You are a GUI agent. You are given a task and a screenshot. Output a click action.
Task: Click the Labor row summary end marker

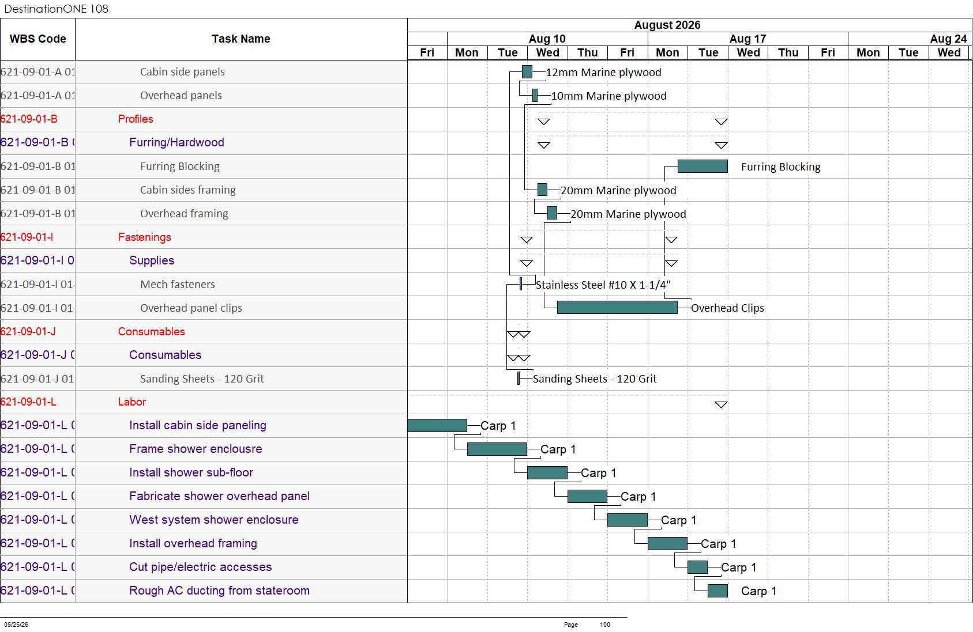point(721,404)
